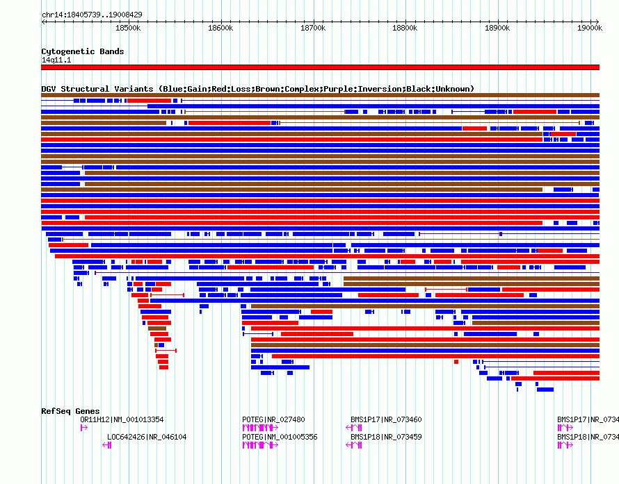Screen dimensions: 619x484
Task: Click the 18500k ruler label
Action: pyautogui.click(x=128, y=28)
